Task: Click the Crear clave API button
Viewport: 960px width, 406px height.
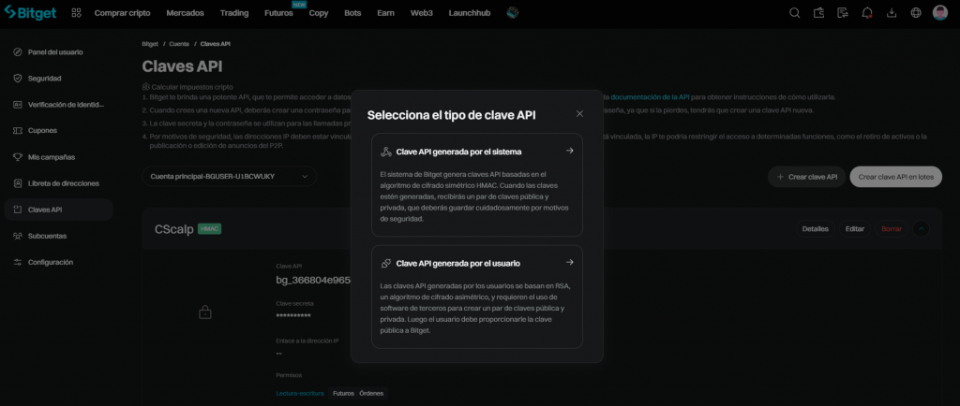Action: point(807,177)
